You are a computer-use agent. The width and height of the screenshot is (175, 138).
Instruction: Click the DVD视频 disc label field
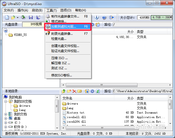point(33,24)
